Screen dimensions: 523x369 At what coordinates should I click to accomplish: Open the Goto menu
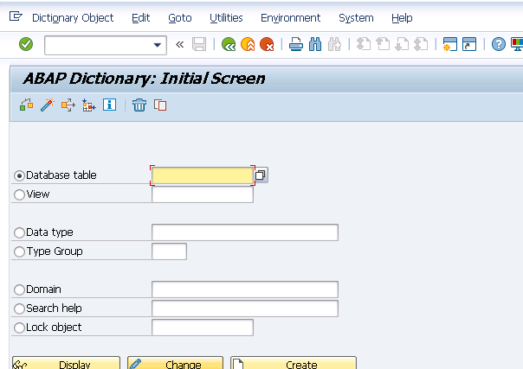(180, 17)
